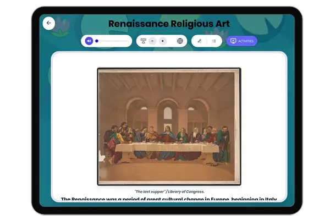
Task: Go back using the arrow button
Action: [x=48, y=23]
